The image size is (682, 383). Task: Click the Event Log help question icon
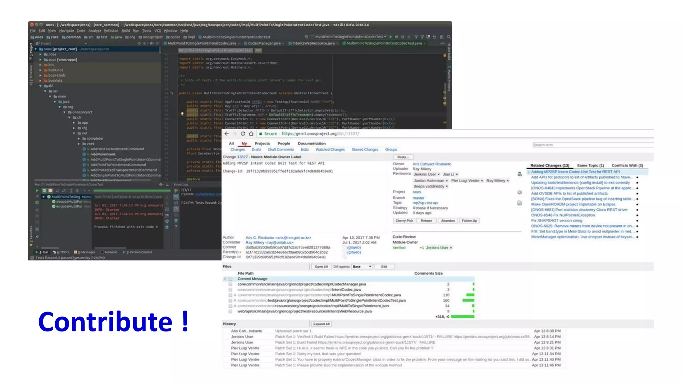[176, 227]
